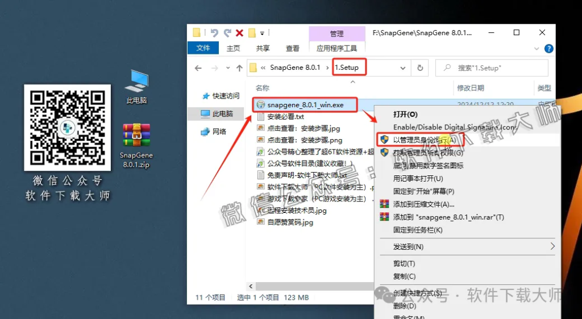The image size is (582, 319).
Task: Click the refresh button by address bar
Action: point(420,68)
